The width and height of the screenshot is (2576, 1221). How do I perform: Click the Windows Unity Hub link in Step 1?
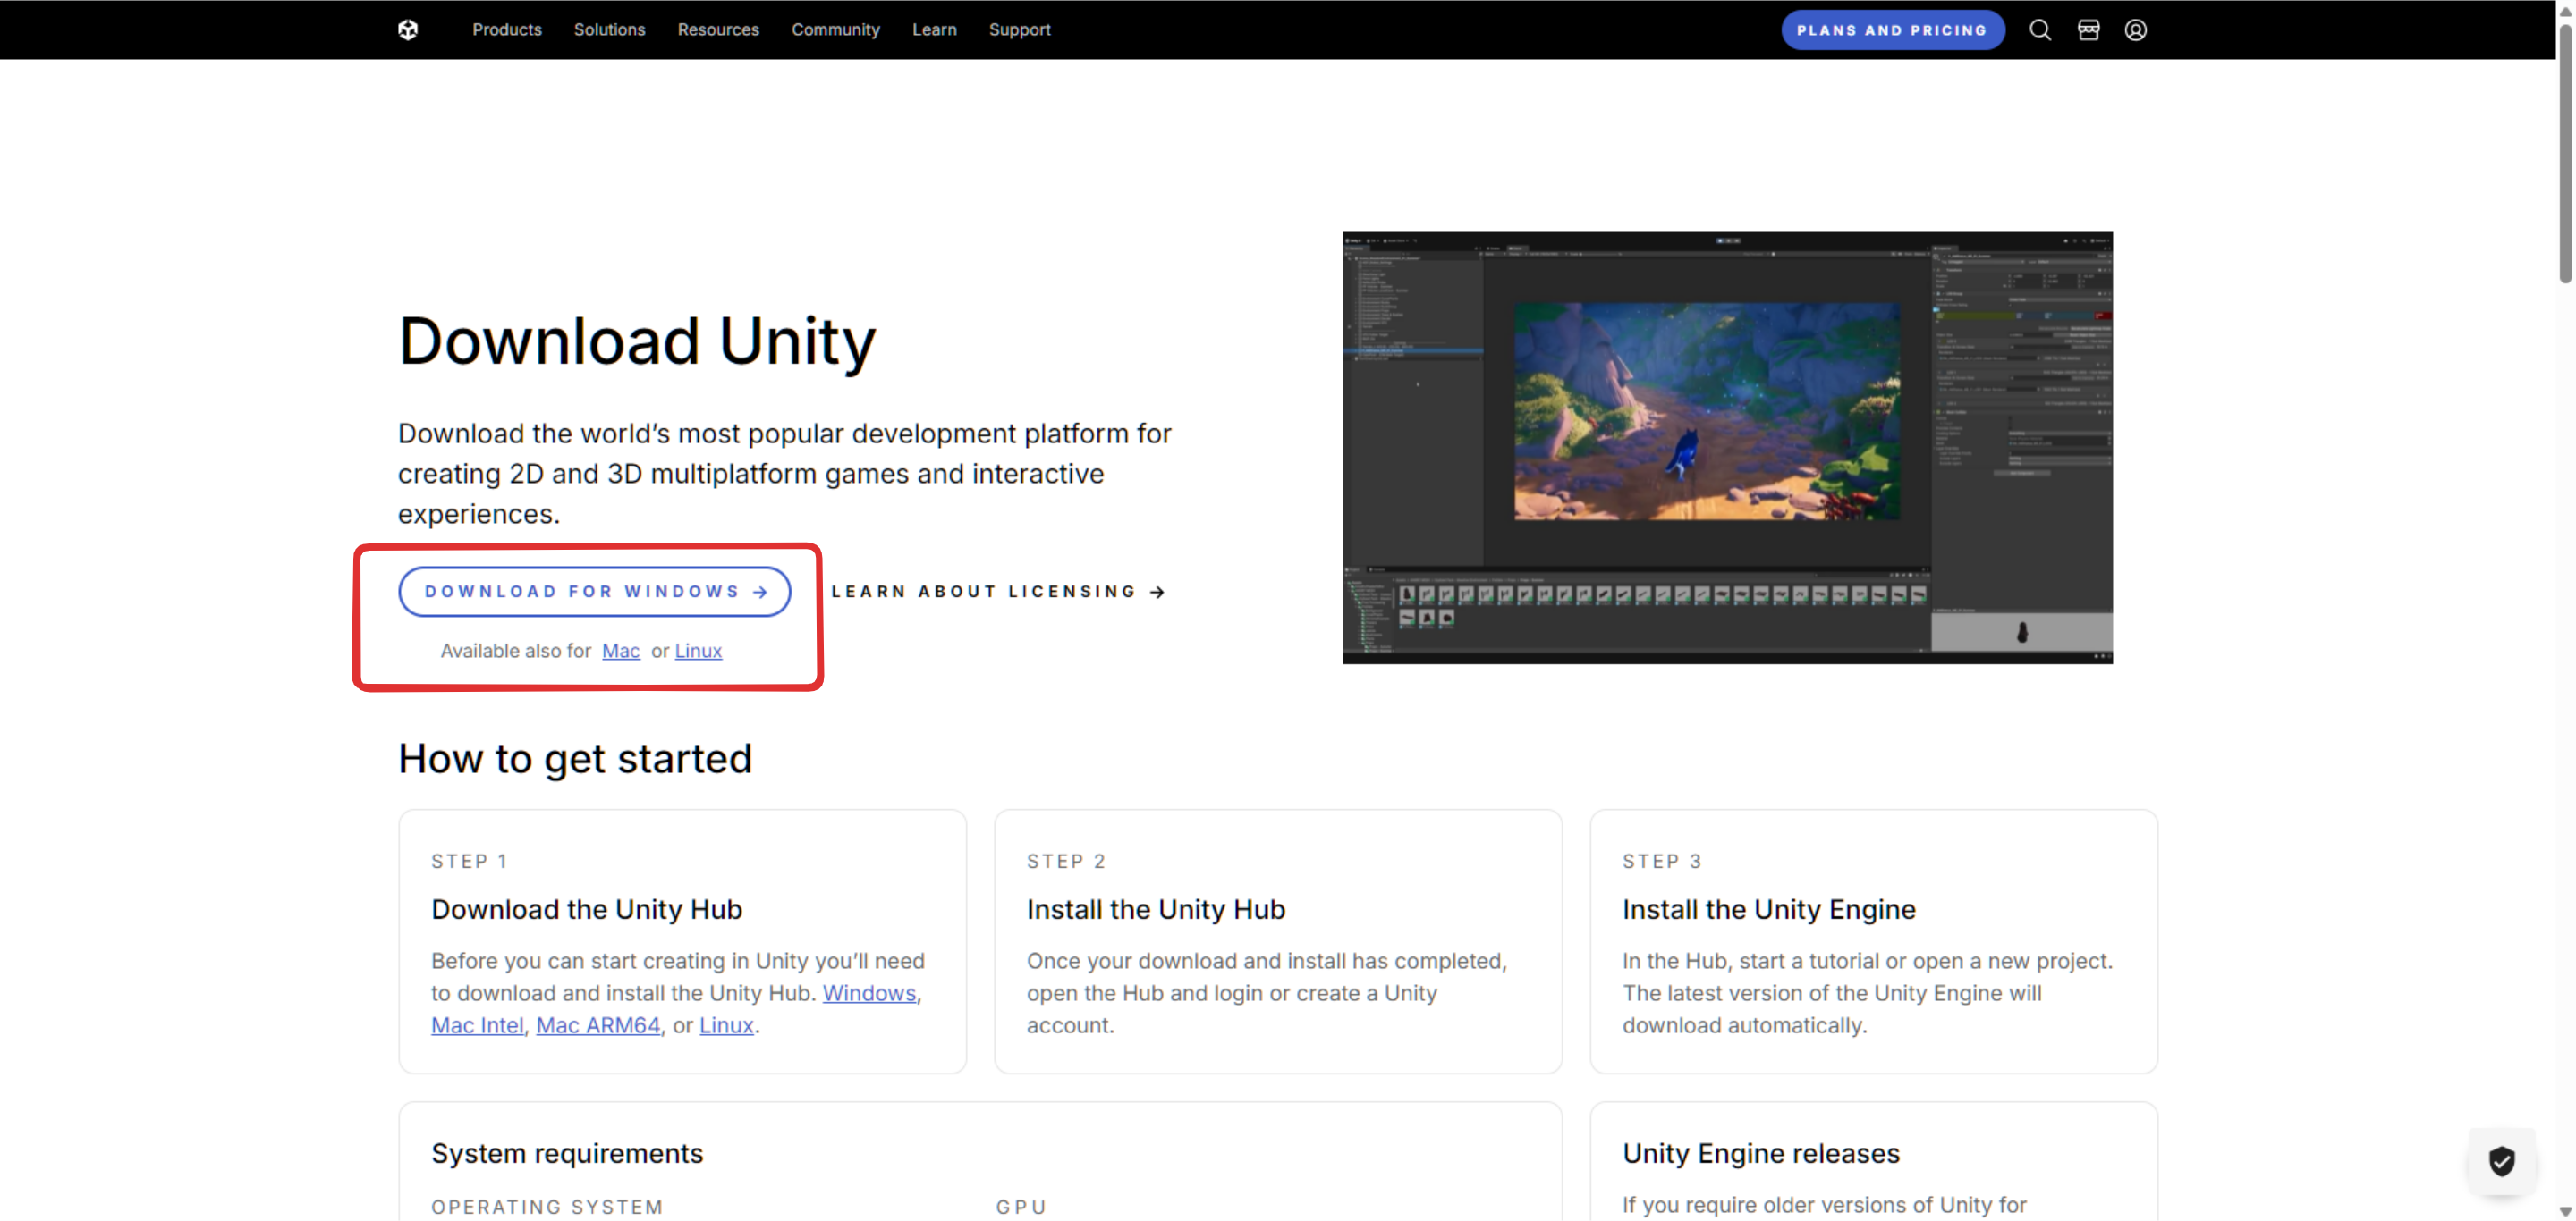coord(869,992)
